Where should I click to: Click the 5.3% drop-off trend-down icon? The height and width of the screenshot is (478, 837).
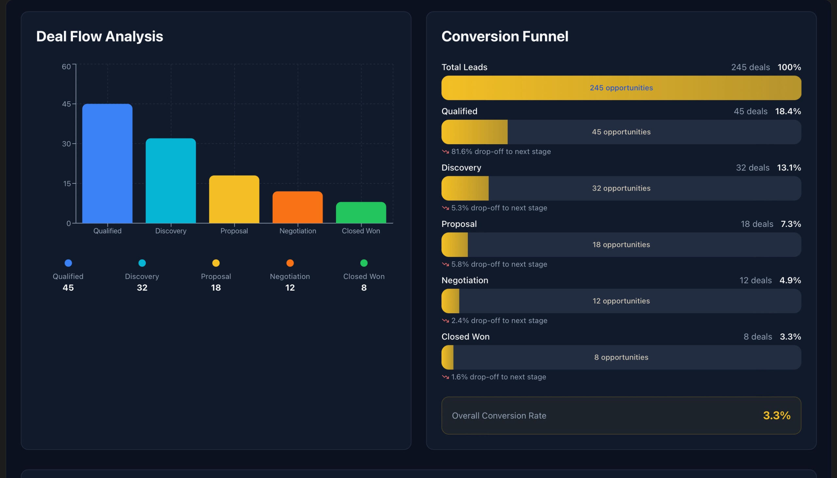pos(445,208)
